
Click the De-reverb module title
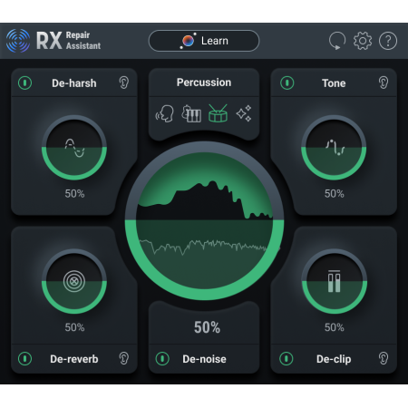74,359
